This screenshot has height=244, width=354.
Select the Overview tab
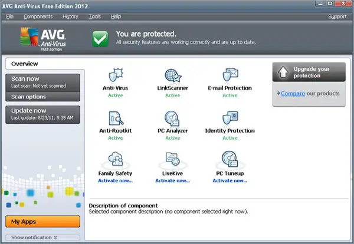point(45,64)
